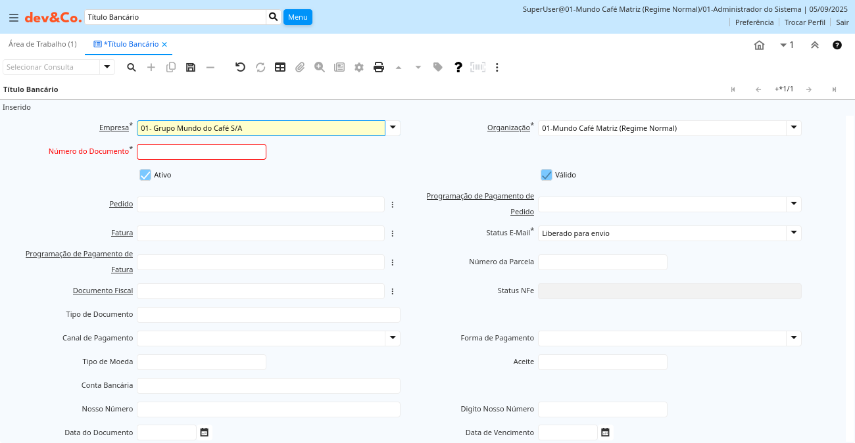
Task: Open the help question mark in toolbar
Action: click(x=458, y=67)
